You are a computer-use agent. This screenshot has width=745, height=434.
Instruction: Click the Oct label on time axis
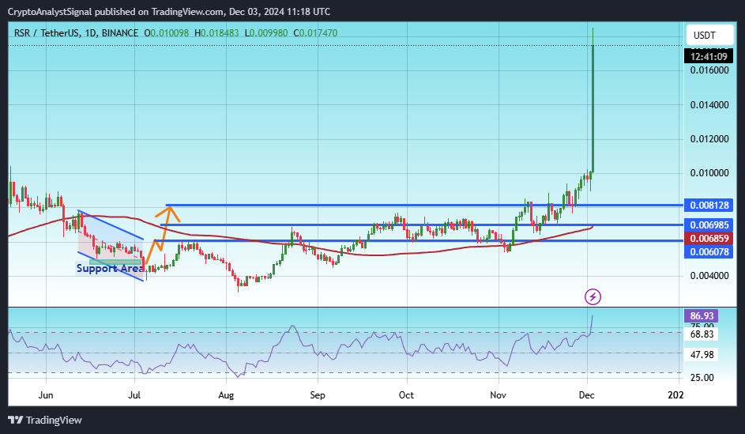(406, 395)
